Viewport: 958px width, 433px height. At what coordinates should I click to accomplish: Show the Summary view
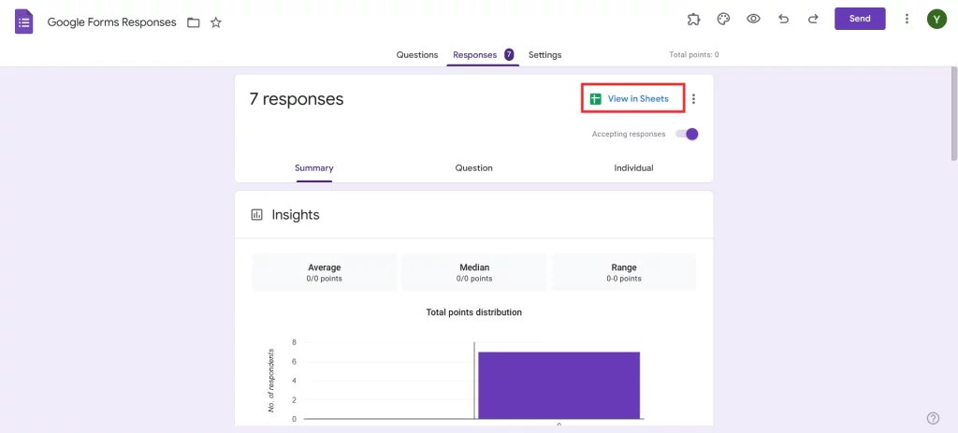(x=314, y=168)
